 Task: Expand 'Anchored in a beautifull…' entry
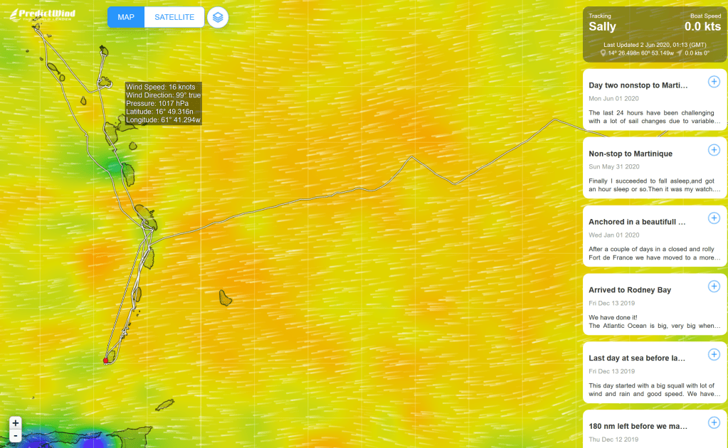pyautogui.click(x=714, y=218)
